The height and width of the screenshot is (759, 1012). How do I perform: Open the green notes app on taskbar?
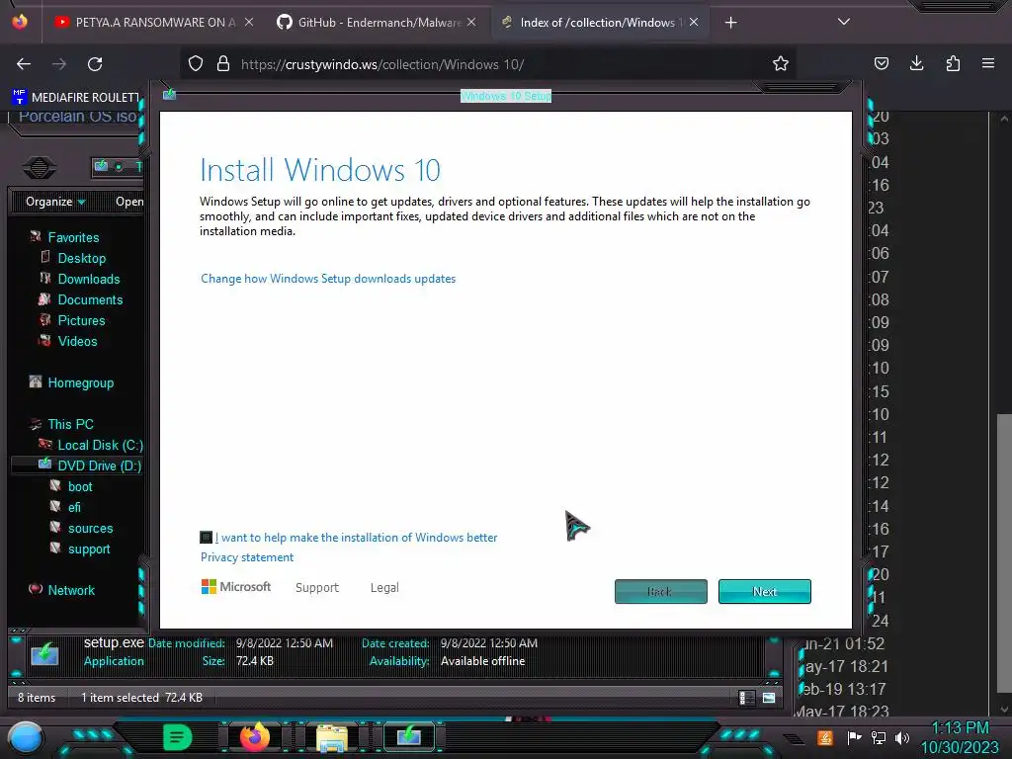point(177,737)
